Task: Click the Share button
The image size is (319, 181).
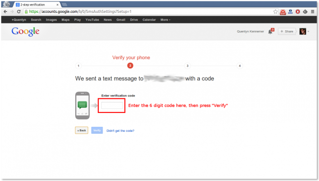Action: point(287,31)
